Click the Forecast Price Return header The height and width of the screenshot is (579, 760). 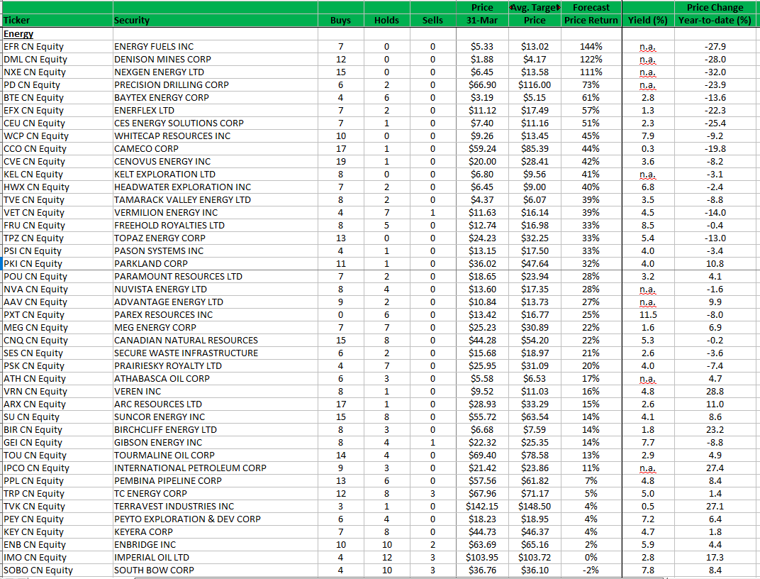point(591,14)
